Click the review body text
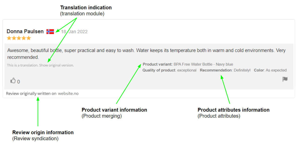Viewport: 298px width, 151px height. click(x=146, y=51)
